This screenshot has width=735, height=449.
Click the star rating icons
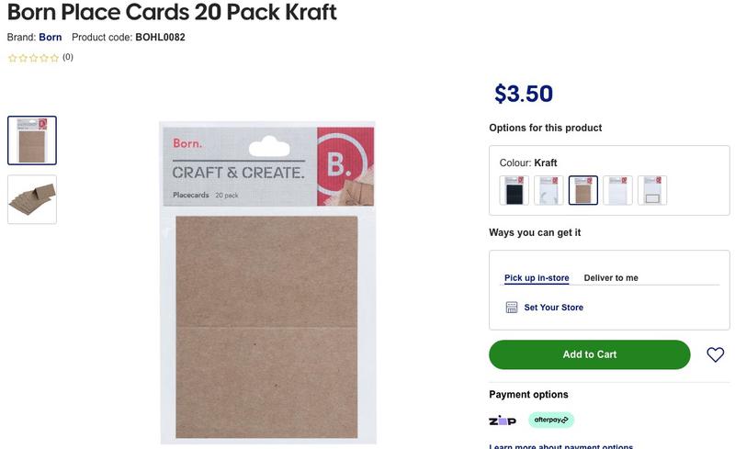[33, 58]
